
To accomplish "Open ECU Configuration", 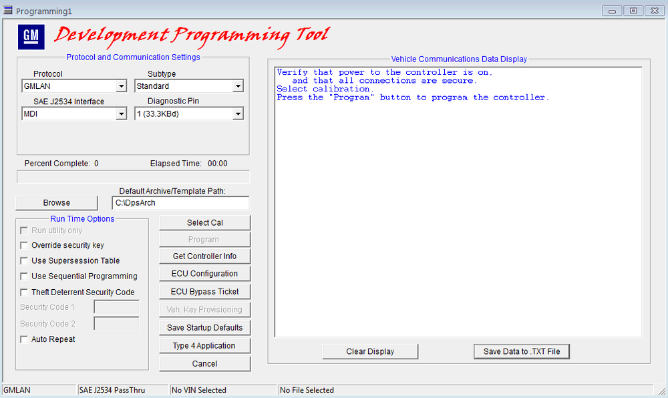I will (204, 273).
